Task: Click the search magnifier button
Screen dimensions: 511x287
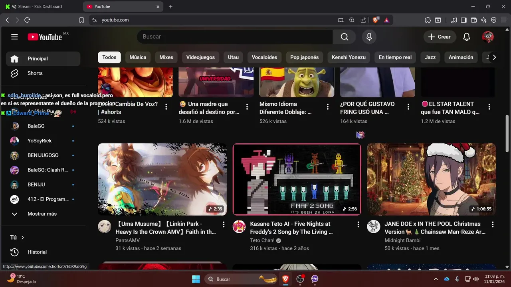Action: pos(345,37)
